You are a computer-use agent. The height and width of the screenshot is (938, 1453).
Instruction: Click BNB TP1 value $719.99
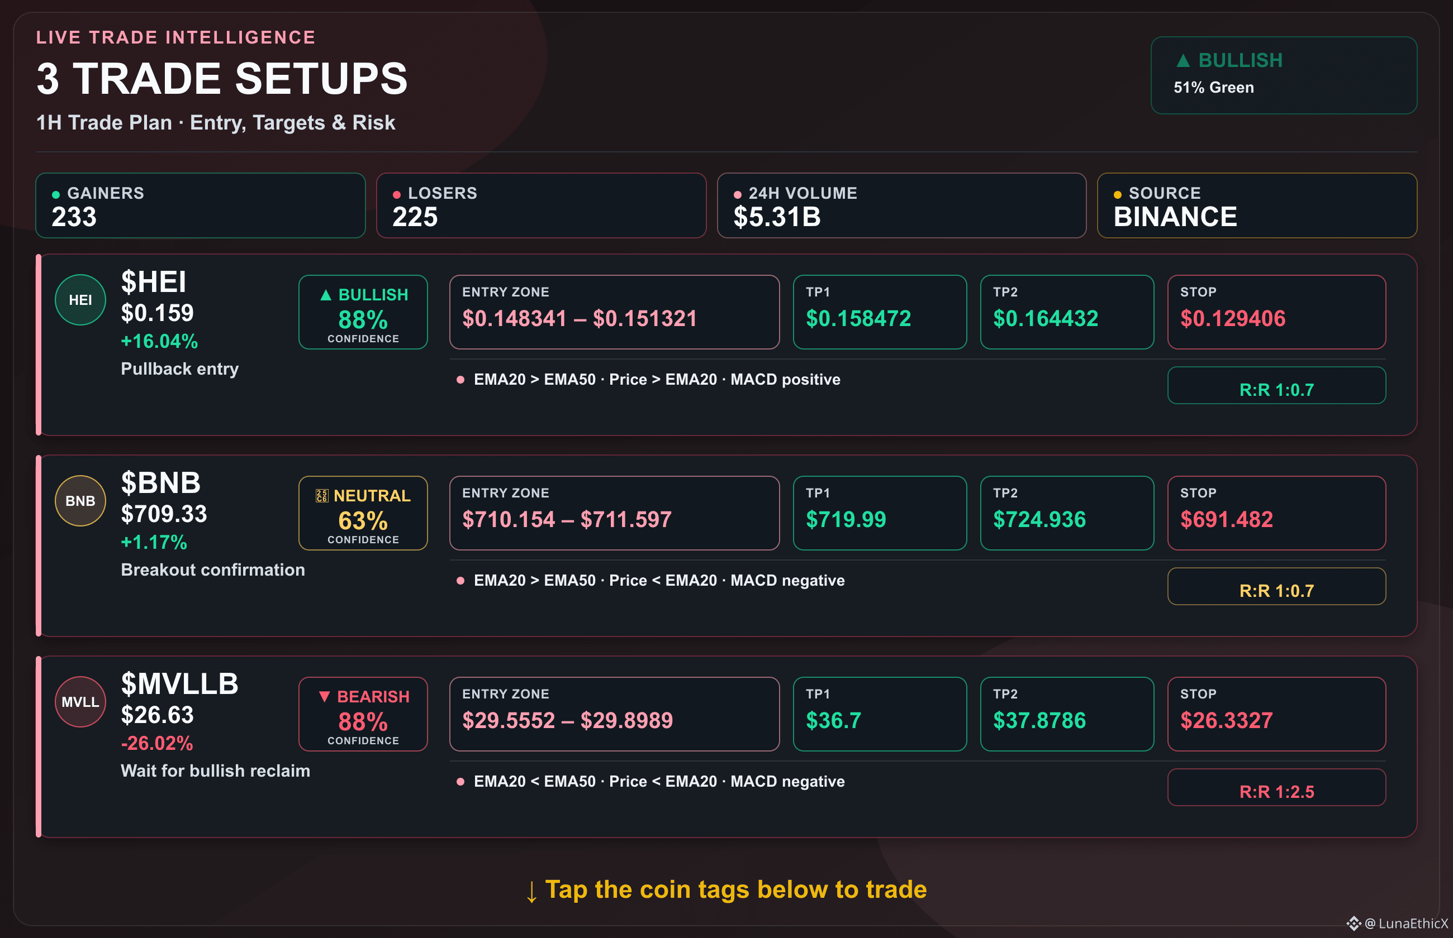click(846, 520)
